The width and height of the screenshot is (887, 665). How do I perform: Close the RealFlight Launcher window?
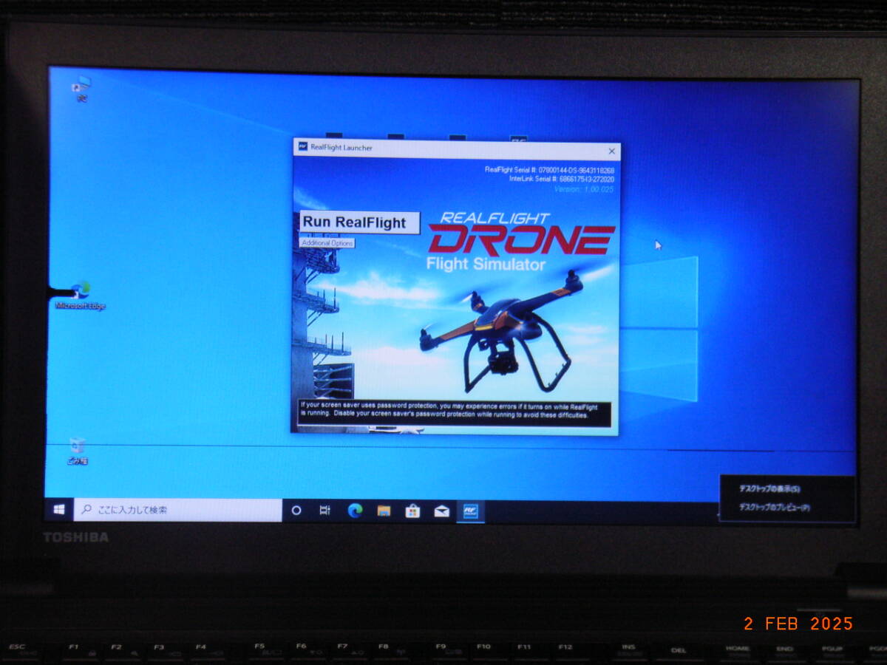pos(611,151)
